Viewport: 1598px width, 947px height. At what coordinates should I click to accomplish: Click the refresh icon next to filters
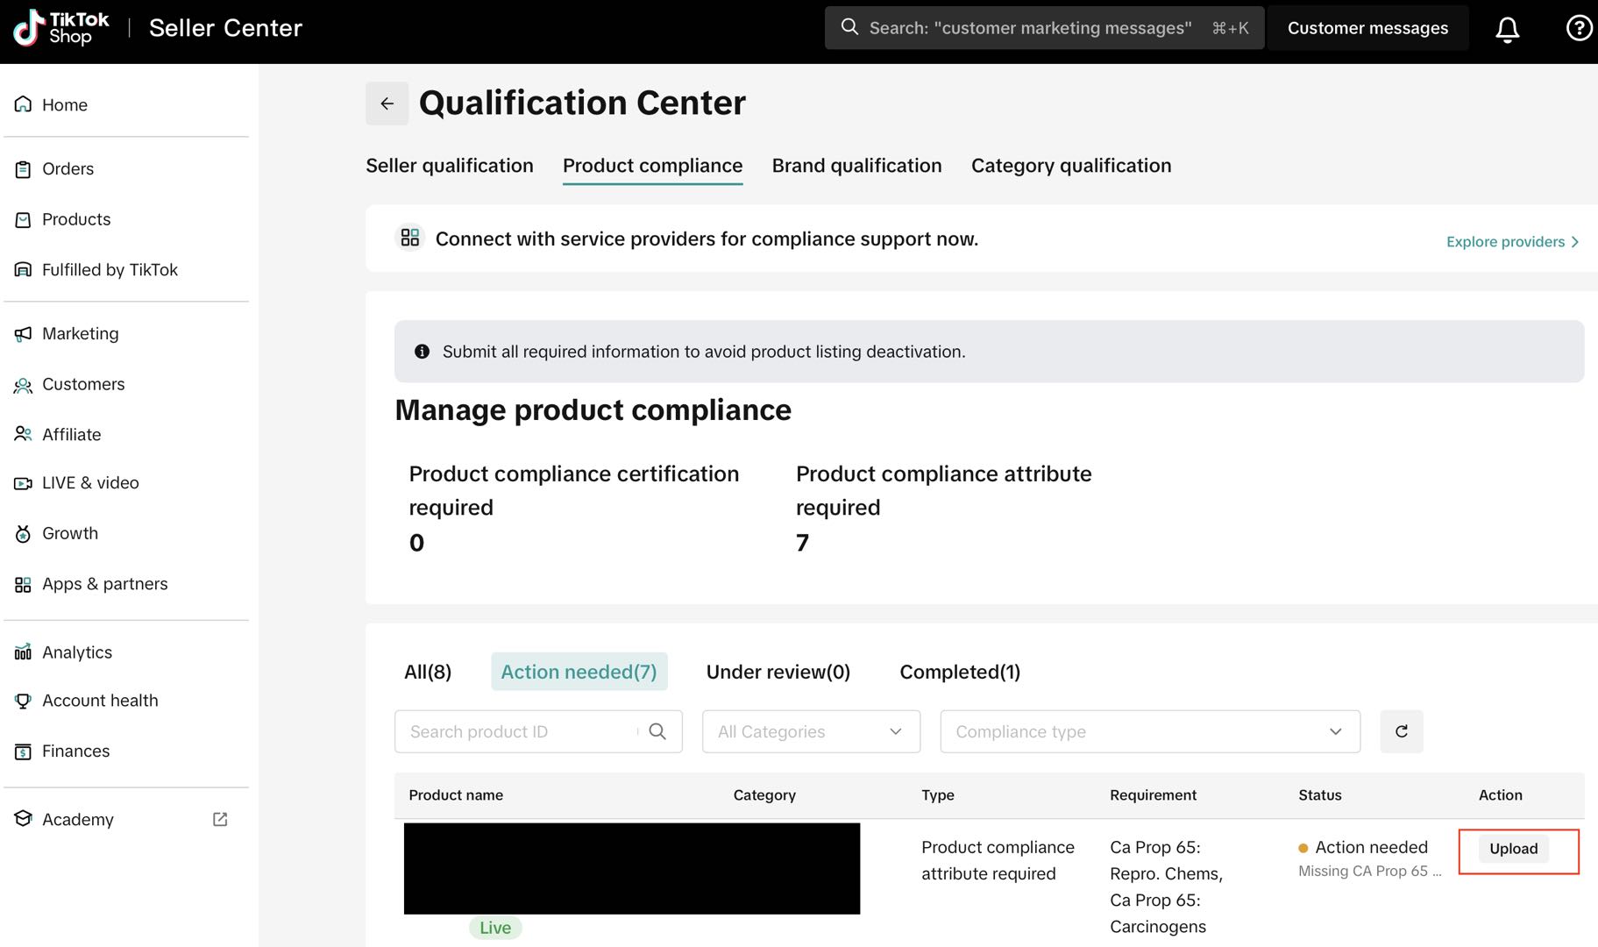tap(1401, 731)
